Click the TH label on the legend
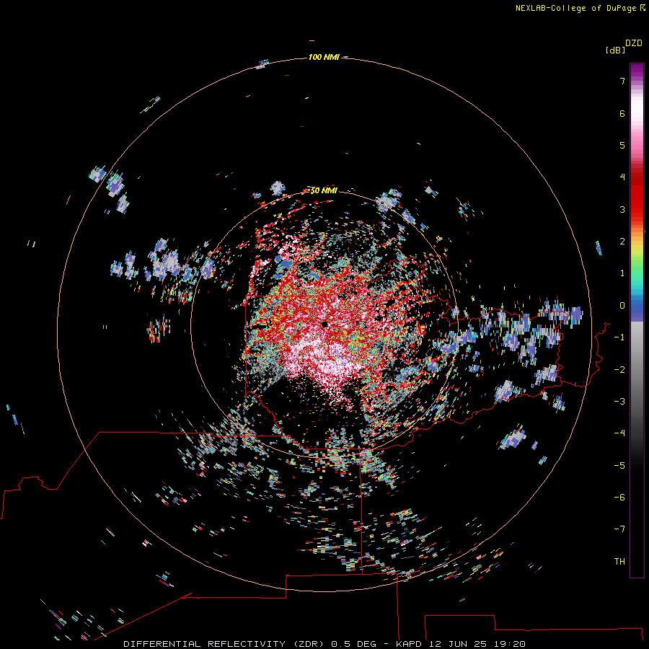 619,561
